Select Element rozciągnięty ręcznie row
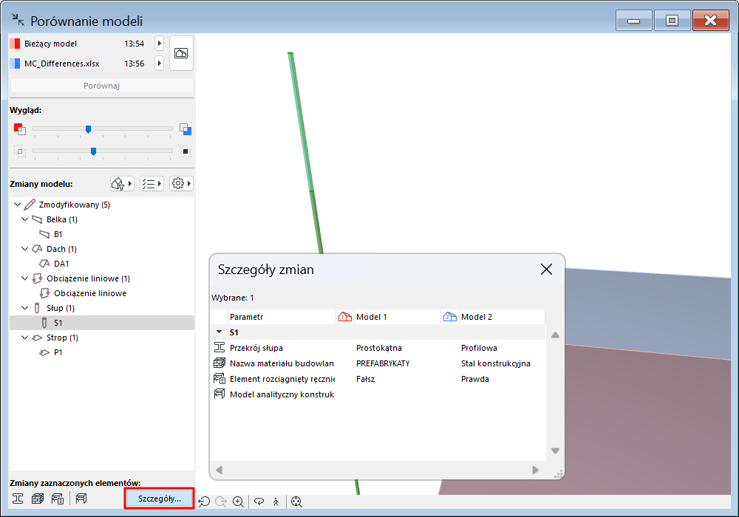739x517 pixels. pos(377,379)
